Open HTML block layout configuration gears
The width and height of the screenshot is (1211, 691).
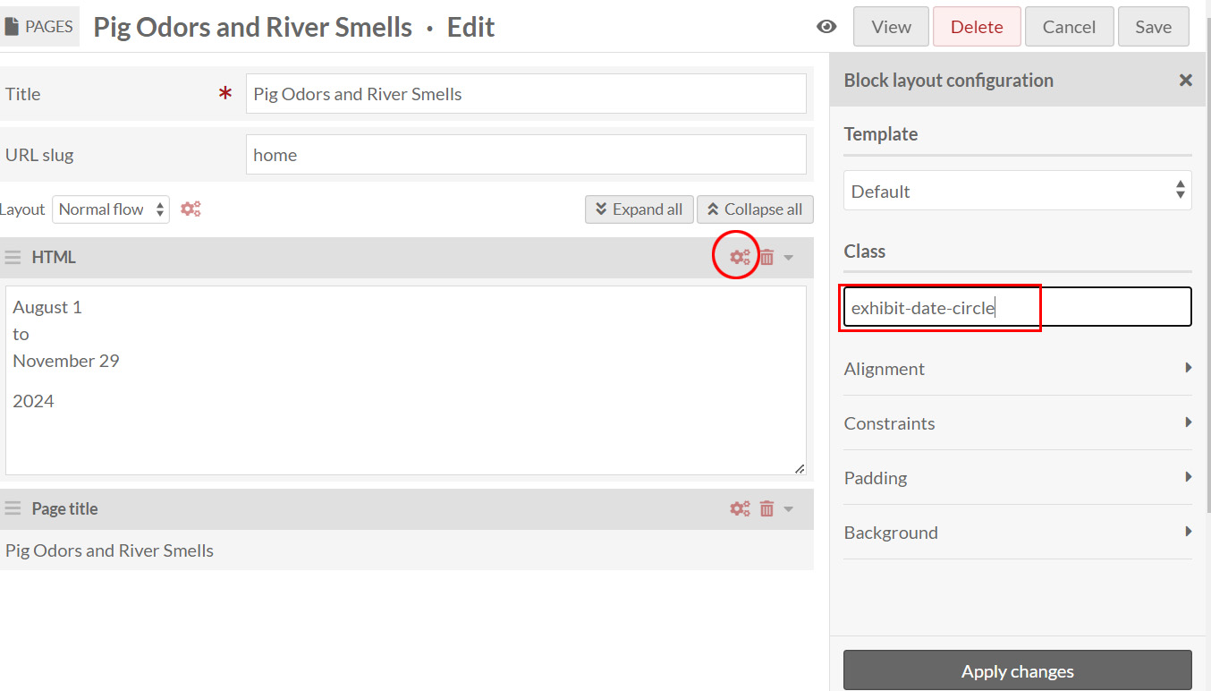tap(740, 258)
